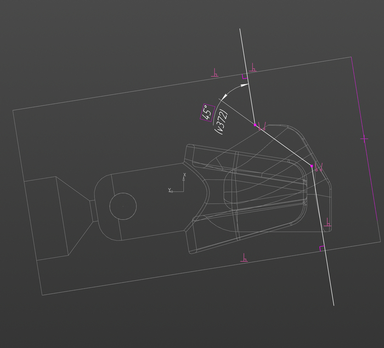384x348 pixels.
Task: Select constraint symbol beside the lower magenta point
Action: pos(319,168)
